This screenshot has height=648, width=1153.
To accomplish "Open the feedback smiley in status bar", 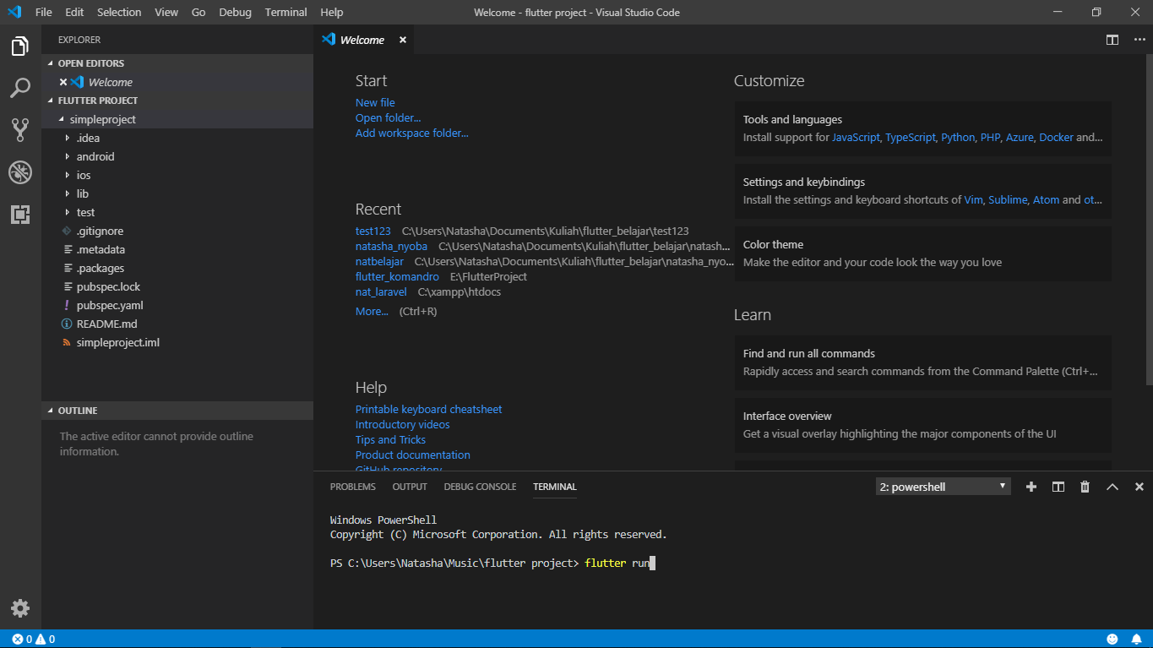I will 1112,640.
